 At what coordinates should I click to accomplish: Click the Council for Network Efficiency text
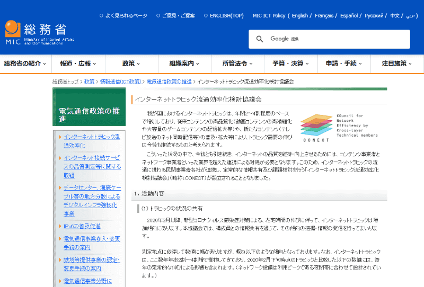(x=357, y=125)
